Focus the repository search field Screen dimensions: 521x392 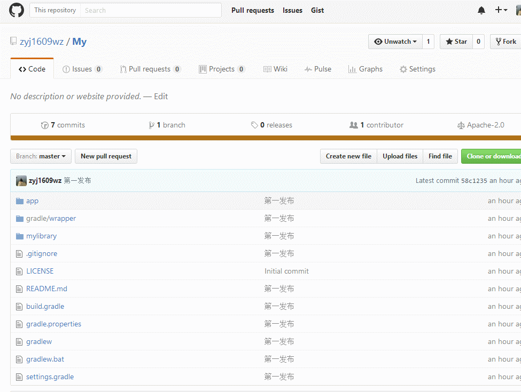[151, 10]
